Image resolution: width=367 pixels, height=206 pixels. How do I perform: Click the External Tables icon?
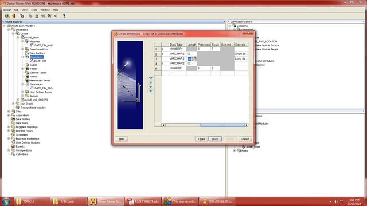[x=27, y=73]
